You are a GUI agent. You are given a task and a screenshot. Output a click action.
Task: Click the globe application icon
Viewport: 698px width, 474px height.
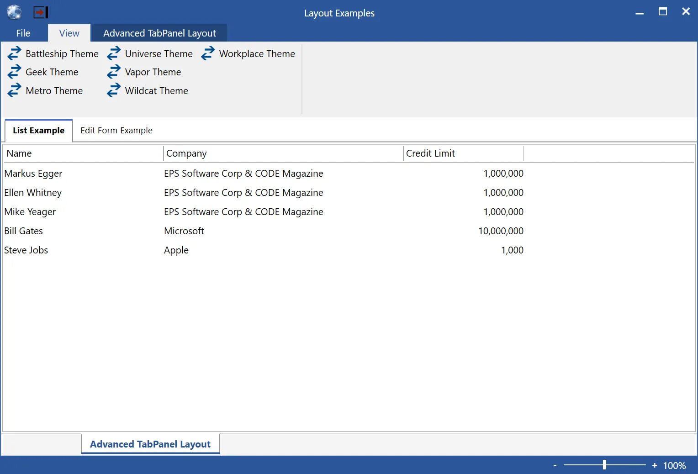click(x=14, y=12)
